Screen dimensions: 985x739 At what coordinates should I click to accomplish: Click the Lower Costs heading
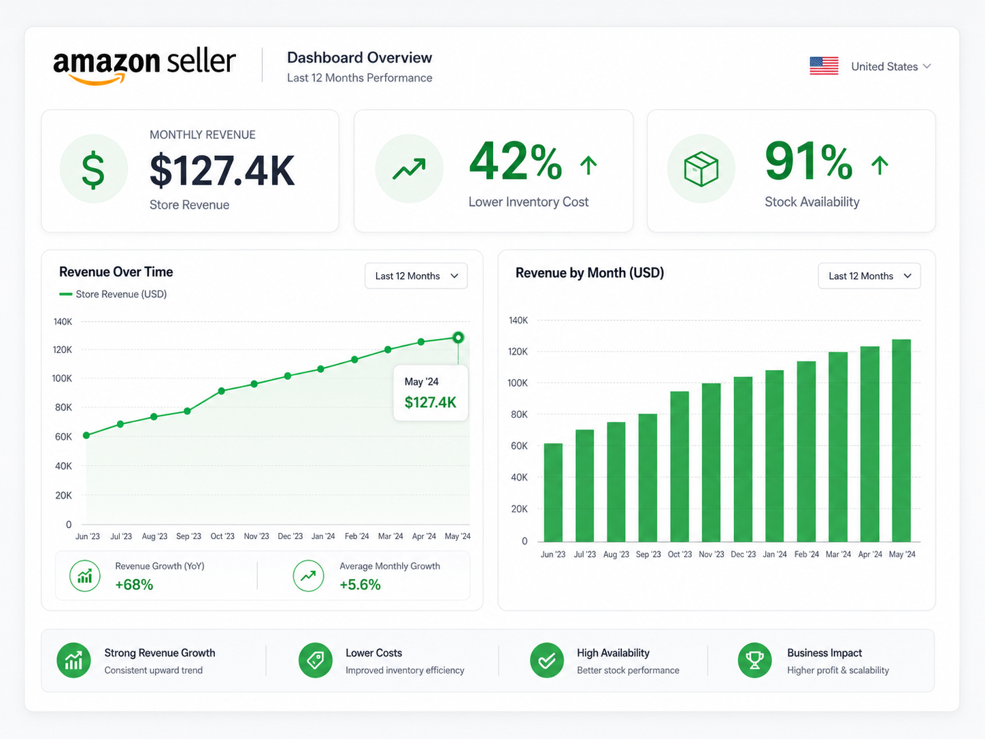[373, 653]
